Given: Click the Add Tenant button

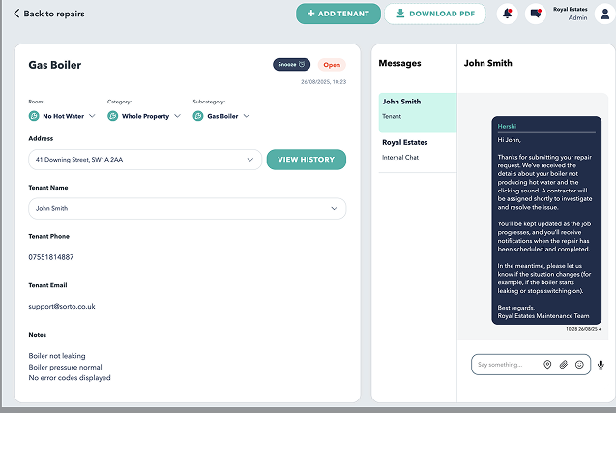Looking at the screenshot, I should click(337, 14).
